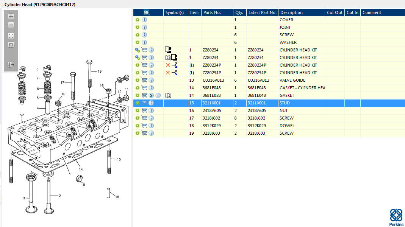This screenshot has height=227, width=405.
Task: Click the gear icon in the JOINT row
Action: [x=138, y=27]
